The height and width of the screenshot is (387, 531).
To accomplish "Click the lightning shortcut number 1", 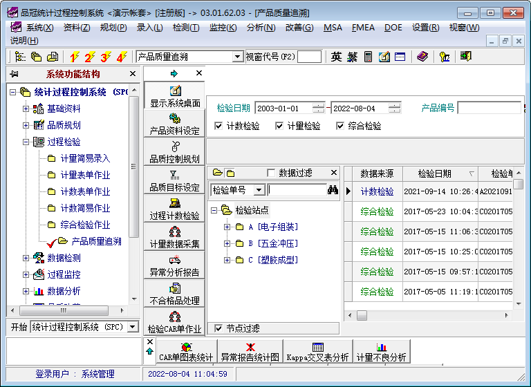I will click(74, 57).
